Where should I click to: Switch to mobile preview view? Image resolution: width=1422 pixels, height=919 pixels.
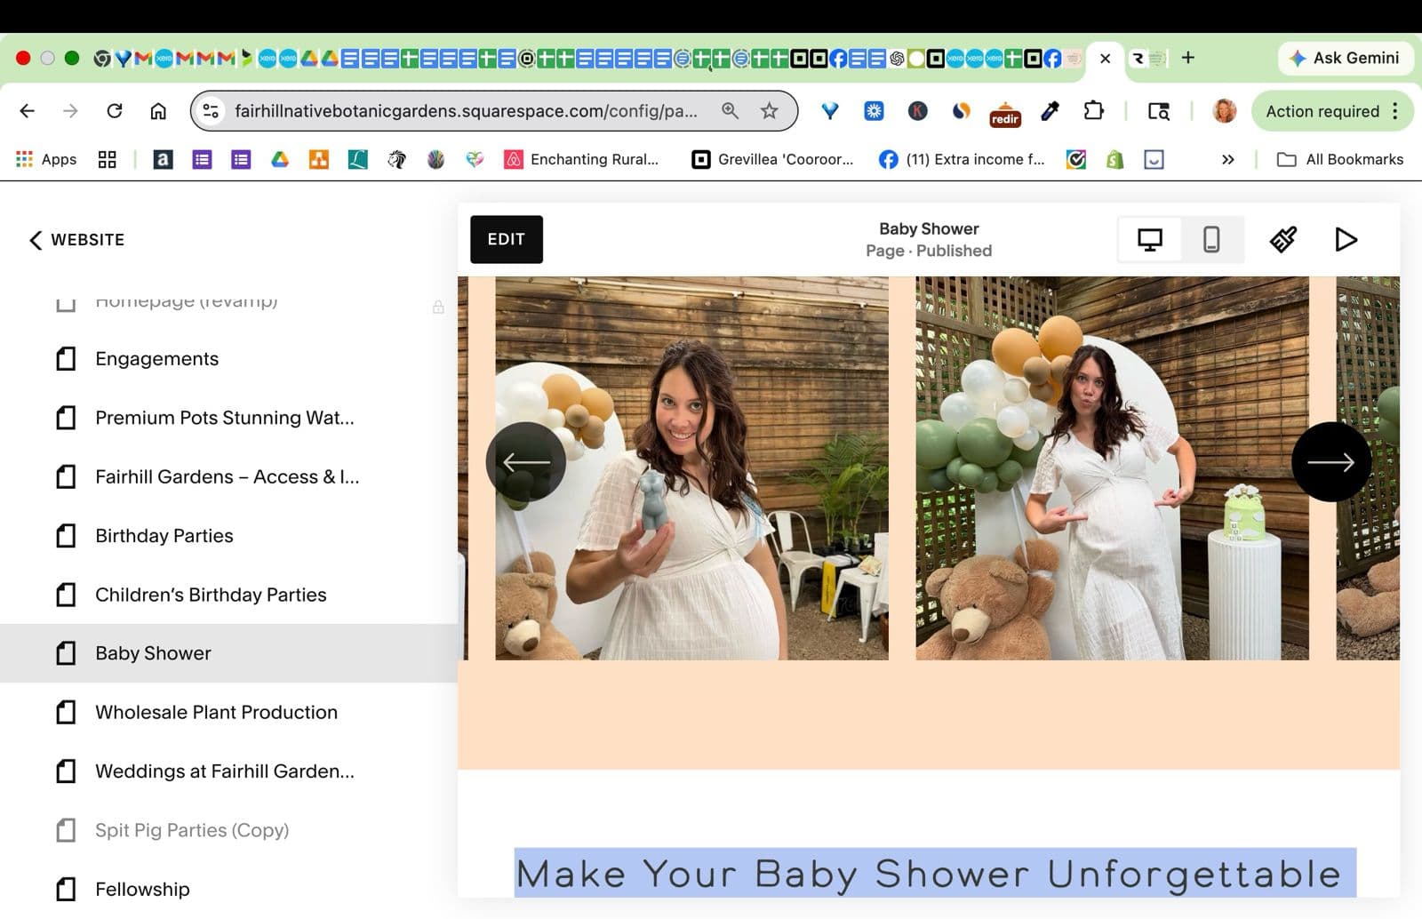(x=1211, y=239)
